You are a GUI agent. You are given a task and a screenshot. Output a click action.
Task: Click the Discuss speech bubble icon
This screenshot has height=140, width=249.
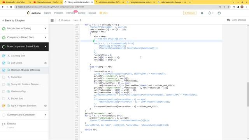coord(4,124)
